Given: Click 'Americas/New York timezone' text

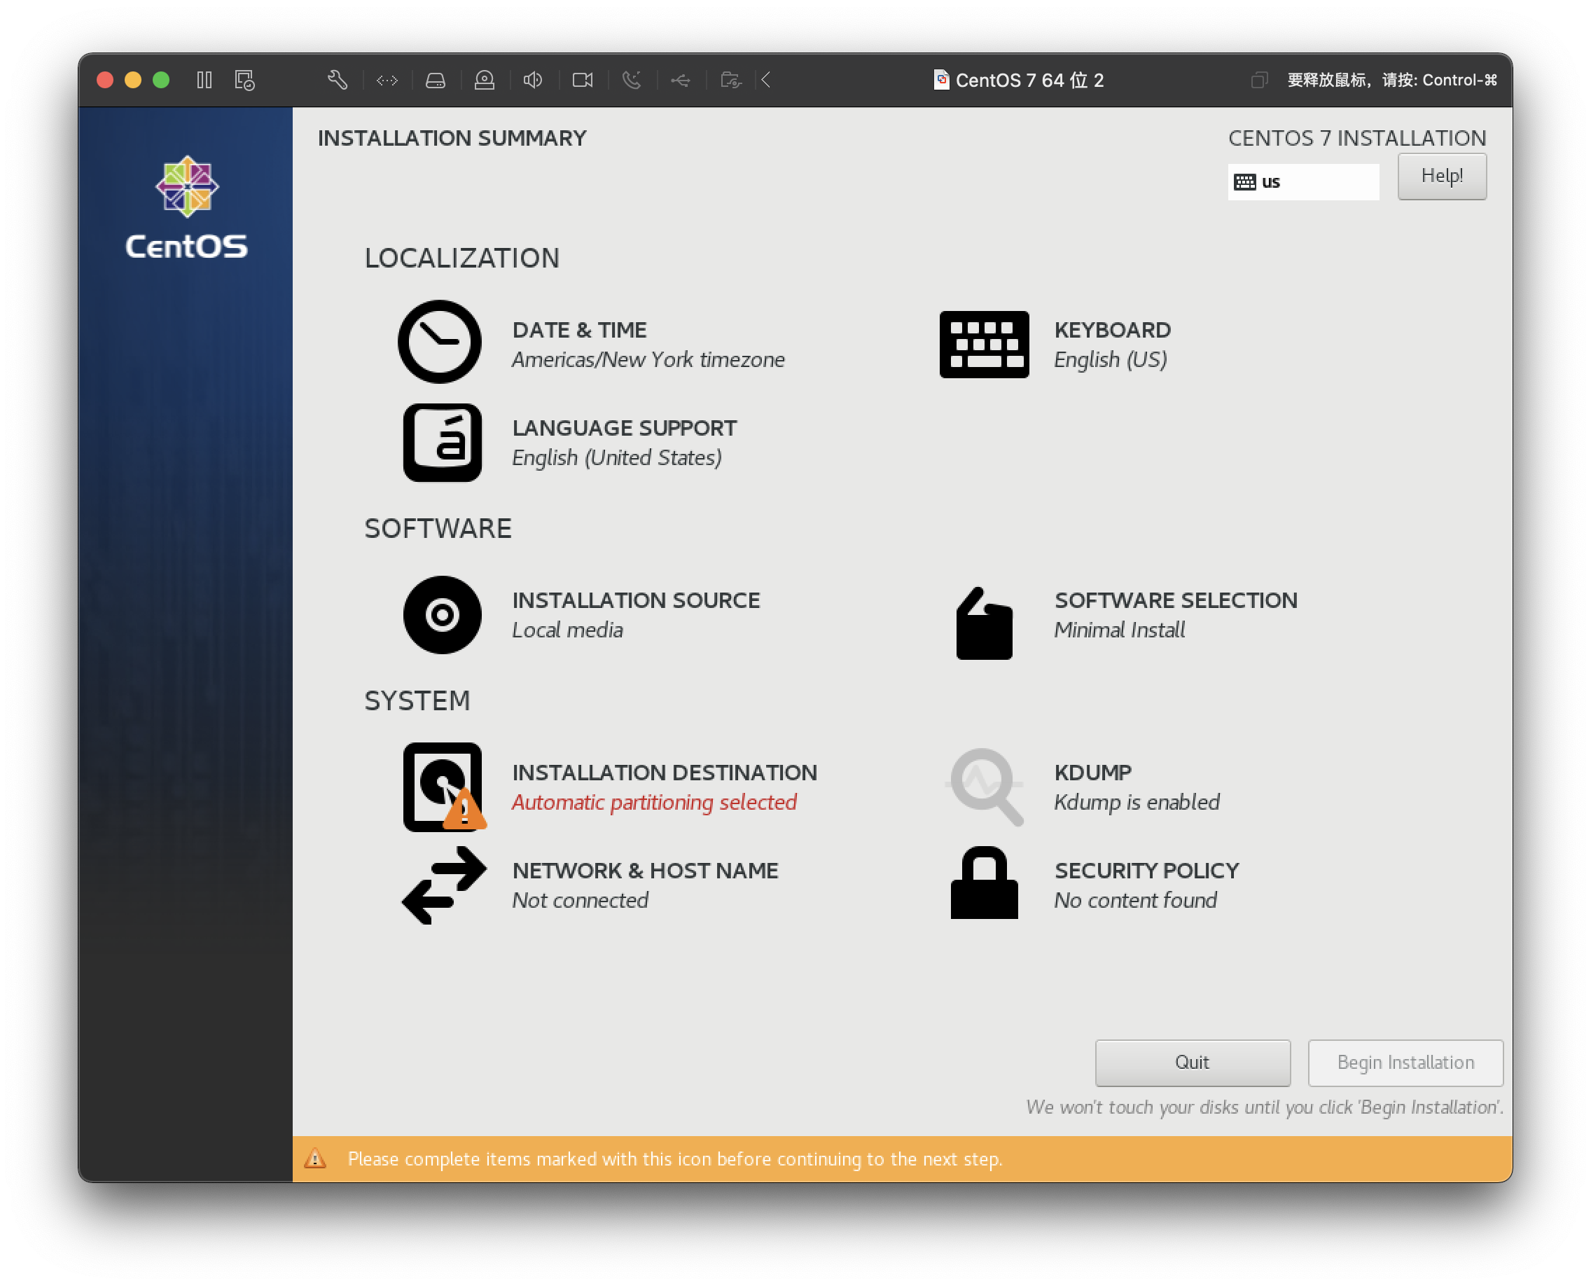Looking at the screenshot, I should pyautogui.click(x=648, y=360).
